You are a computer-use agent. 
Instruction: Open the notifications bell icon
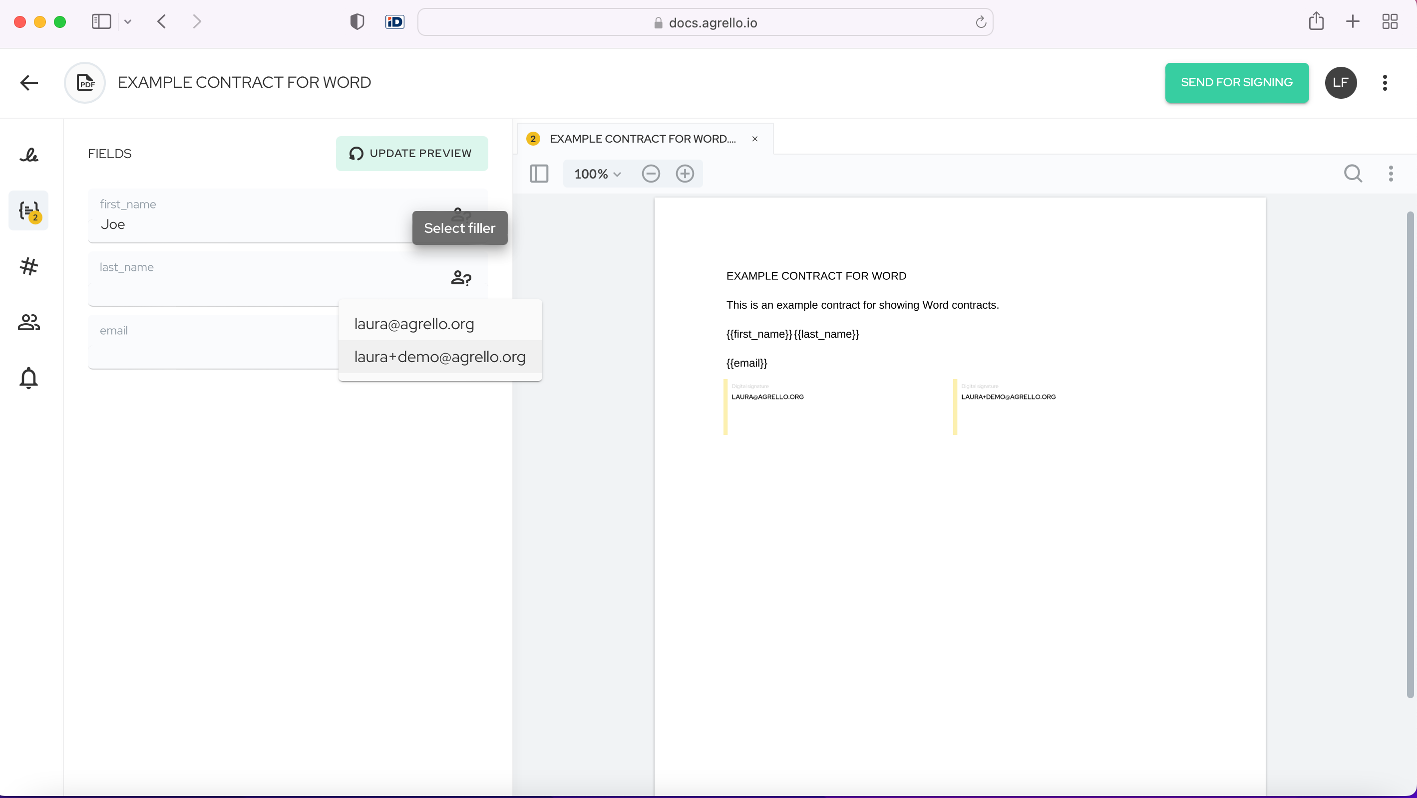click(28, 378)
